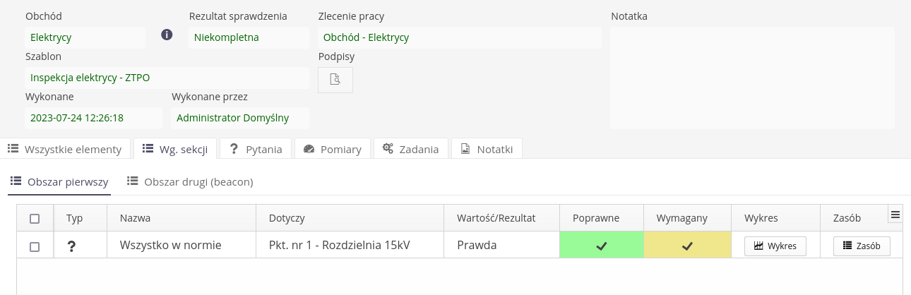Follow the Obchód - Elektrycy work order link
The width and height of the screenshot is (911, 295).
point(366,37)
